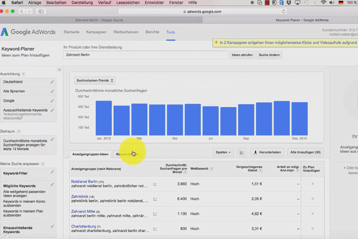Click the product input field Zahnarzt Berlin
The width and height of the screenshot is (358, 239).
pyautogui.click(x=146, y=55)
